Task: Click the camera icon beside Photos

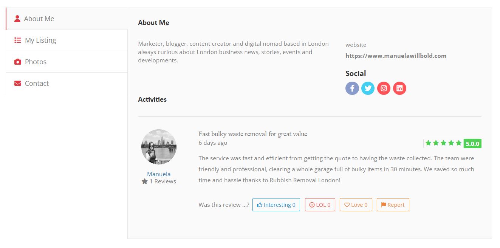Action: (17, 62)
